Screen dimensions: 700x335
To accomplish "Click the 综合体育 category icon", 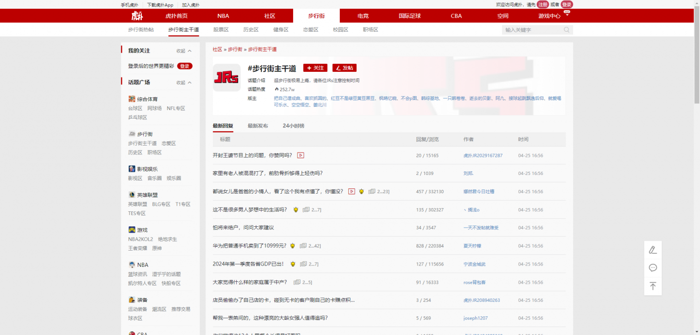I will (x=132, y=99).
